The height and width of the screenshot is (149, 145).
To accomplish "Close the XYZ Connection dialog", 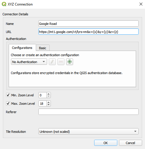I will click(x=141, y=4).
